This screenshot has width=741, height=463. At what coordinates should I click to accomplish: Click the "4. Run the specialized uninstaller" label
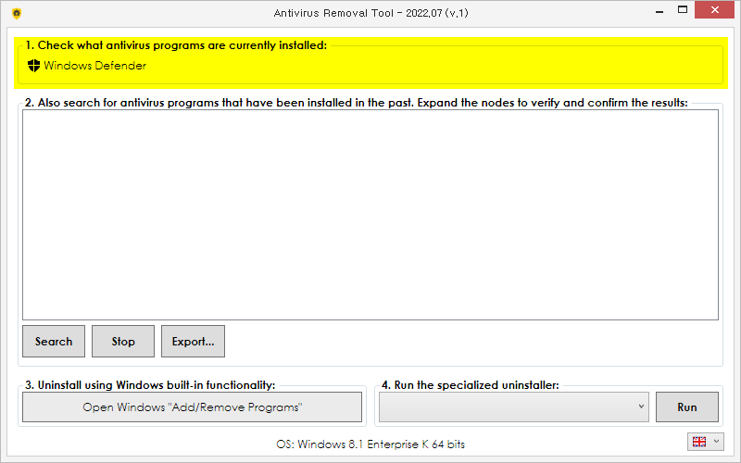(x=471, y=385)
